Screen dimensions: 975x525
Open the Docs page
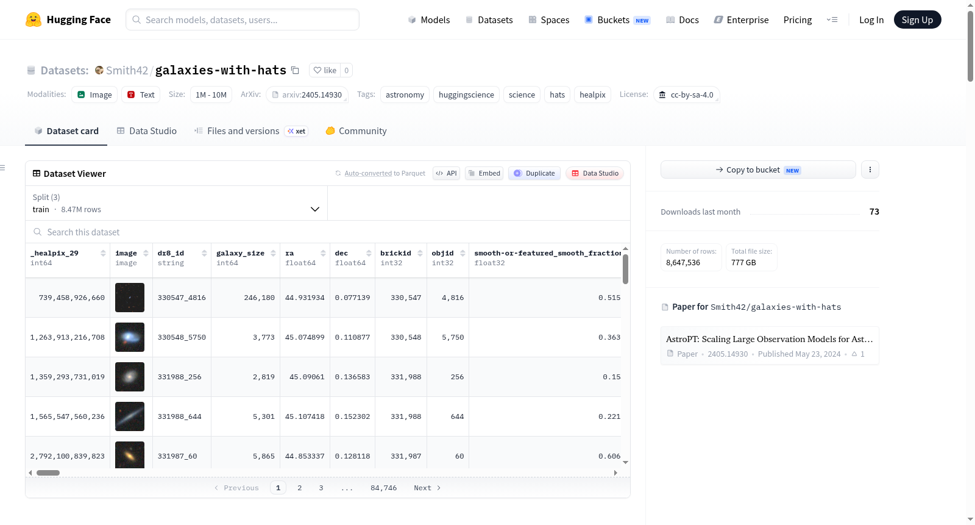click(682, 20)
